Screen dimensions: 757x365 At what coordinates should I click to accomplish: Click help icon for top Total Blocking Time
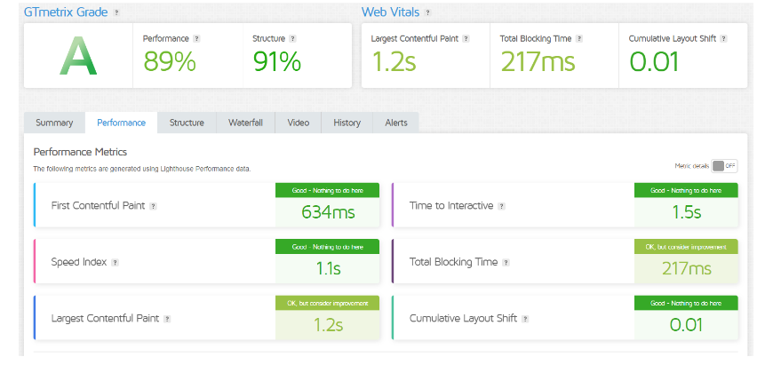[x=579, y=38]
